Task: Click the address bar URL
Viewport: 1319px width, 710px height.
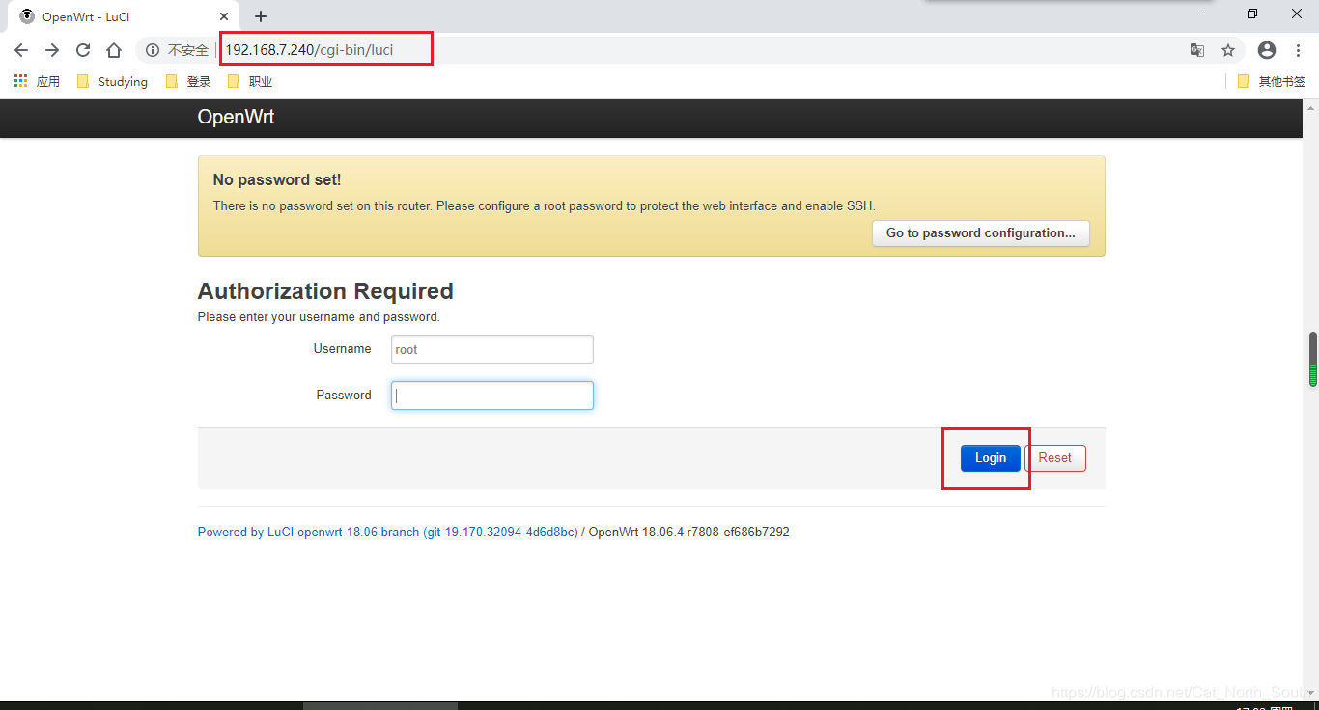Action: coord(309,50)
